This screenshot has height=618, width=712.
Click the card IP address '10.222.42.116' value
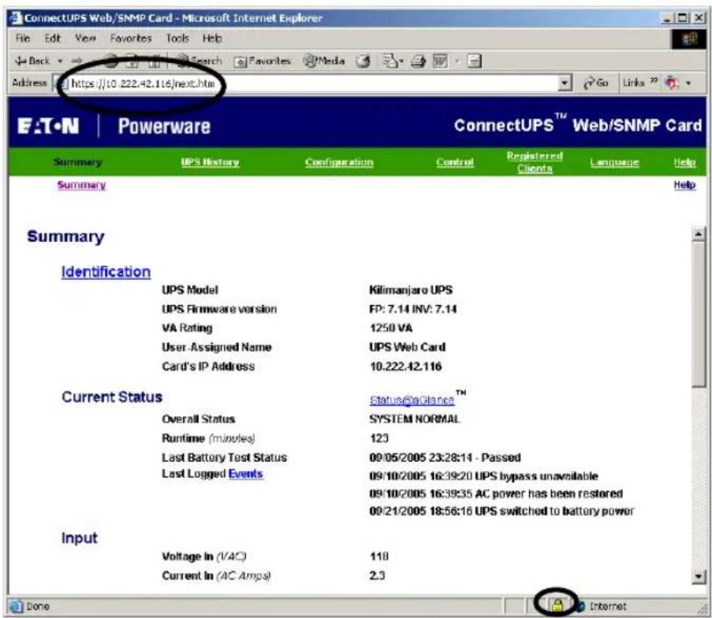click(405, 367)
